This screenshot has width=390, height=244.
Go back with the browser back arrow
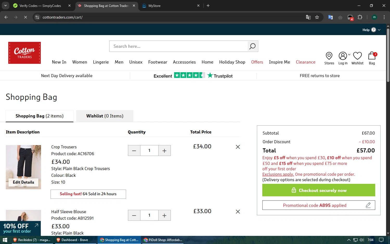click(x=6, y=17)
